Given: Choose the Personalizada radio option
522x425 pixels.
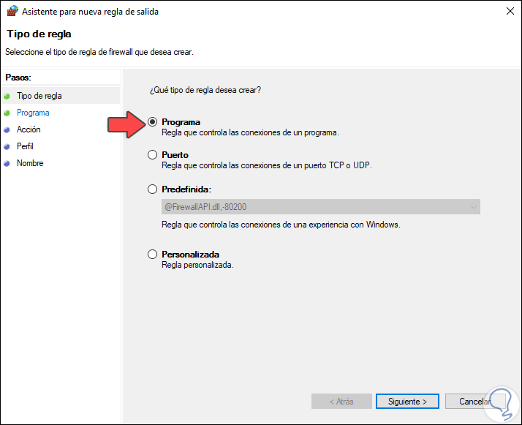Looking at the screenshot, I should coord(152,255).
